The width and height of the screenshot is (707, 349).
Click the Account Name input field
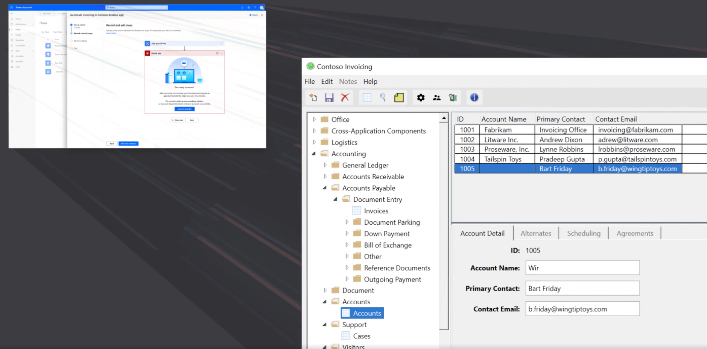pyautogui.click(x=582, y=267)
